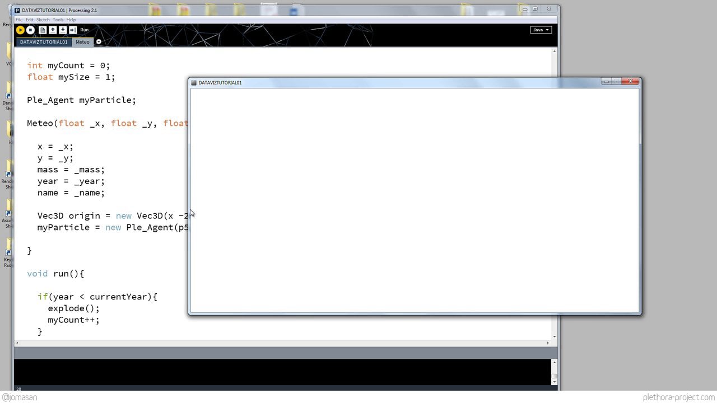The height and width of the screenshot is (403, 717).
Task: Stop the running sketch
Action: coord(31,30)
